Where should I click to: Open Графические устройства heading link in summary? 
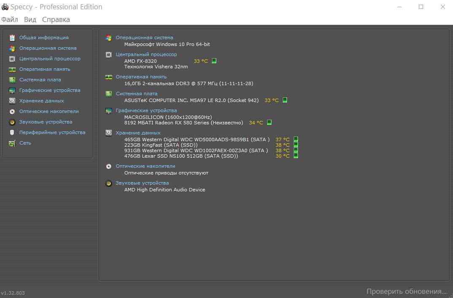(147, 111)
